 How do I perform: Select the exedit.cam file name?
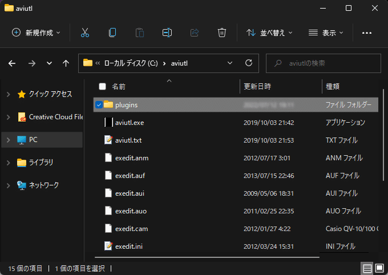tap(131, 228)
